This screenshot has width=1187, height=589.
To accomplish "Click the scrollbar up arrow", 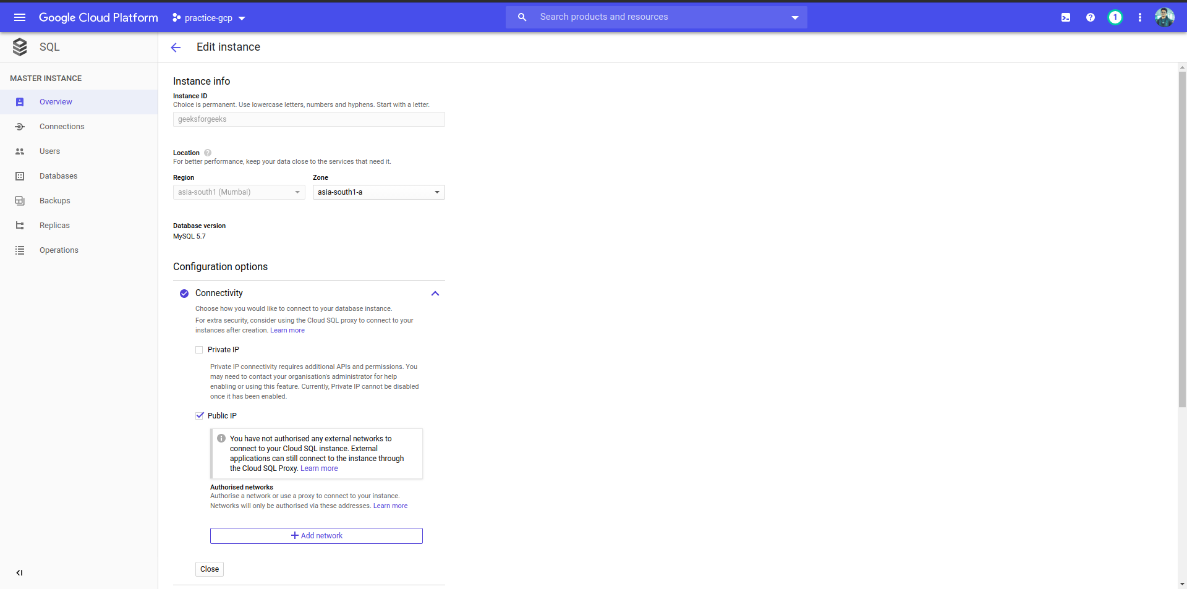I will [x=1182, y=67].
